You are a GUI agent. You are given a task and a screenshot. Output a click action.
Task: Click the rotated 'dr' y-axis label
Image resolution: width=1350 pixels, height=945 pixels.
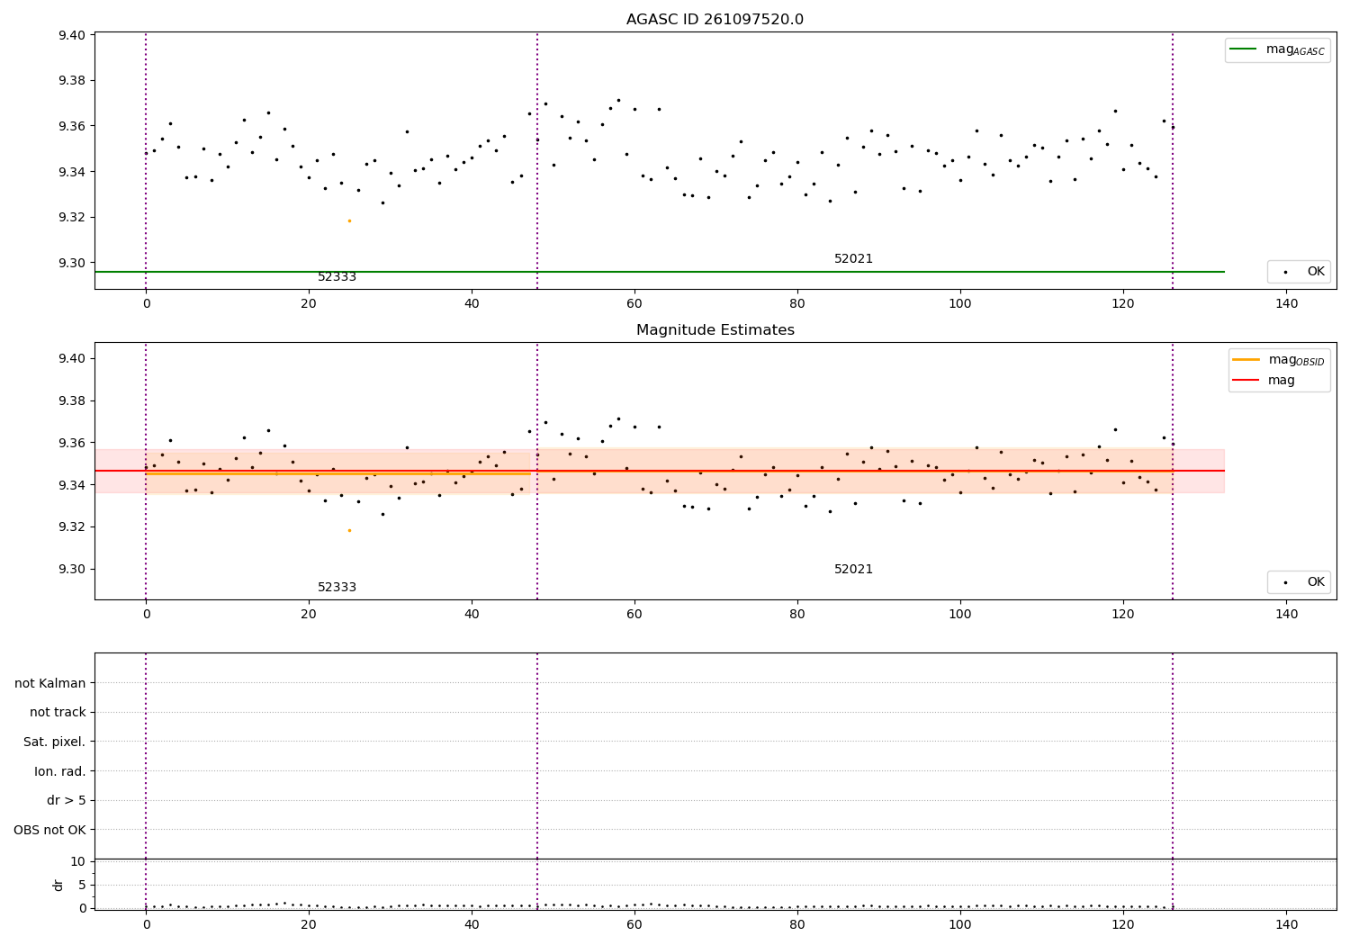point(58,885)
